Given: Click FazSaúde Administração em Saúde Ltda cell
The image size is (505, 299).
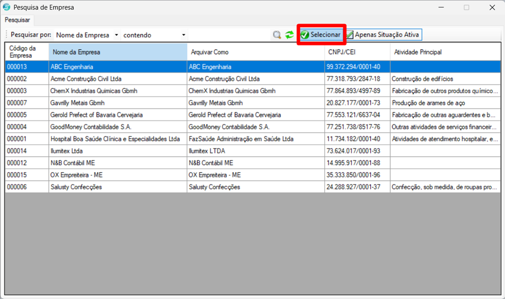Looking at the screenshot, I should point(256,139).
